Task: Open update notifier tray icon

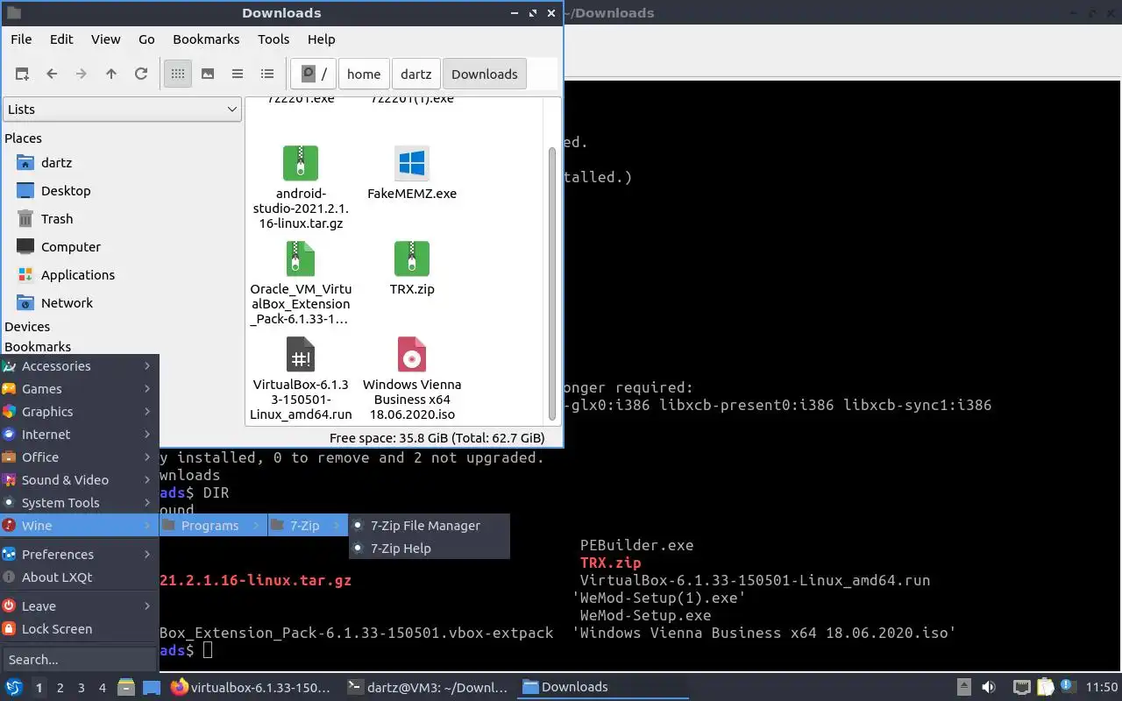Action: click(1067, 688)
